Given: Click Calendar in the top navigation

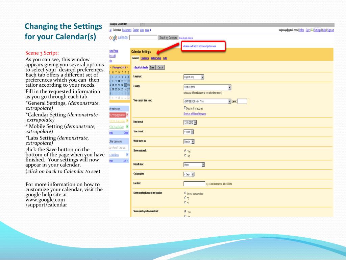Looking at the screenshot, I should point(117,30).
